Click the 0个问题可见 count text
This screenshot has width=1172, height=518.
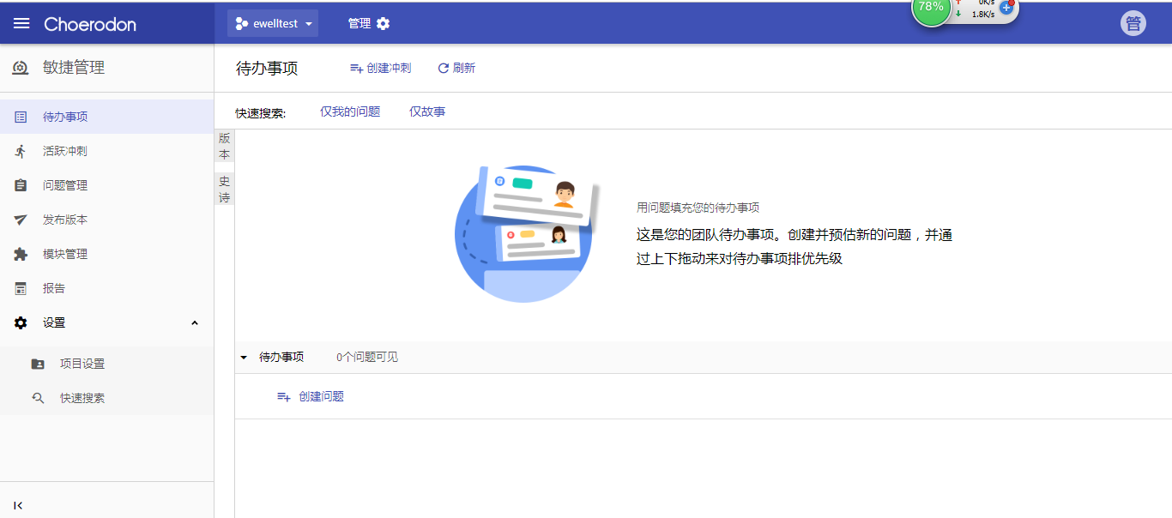(367, 357)
